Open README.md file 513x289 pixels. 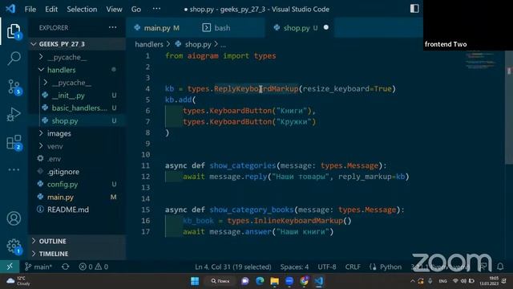[67, 210]
